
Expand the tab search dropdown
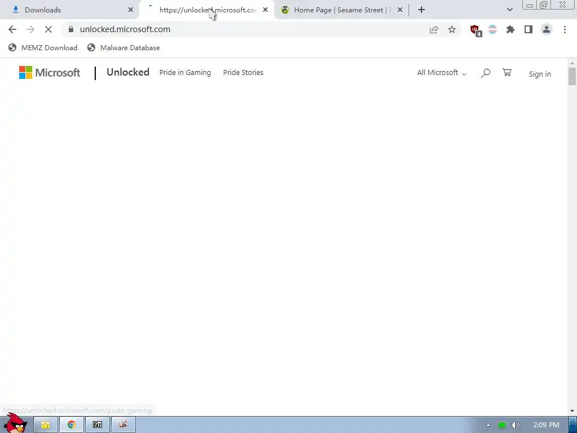509,10
